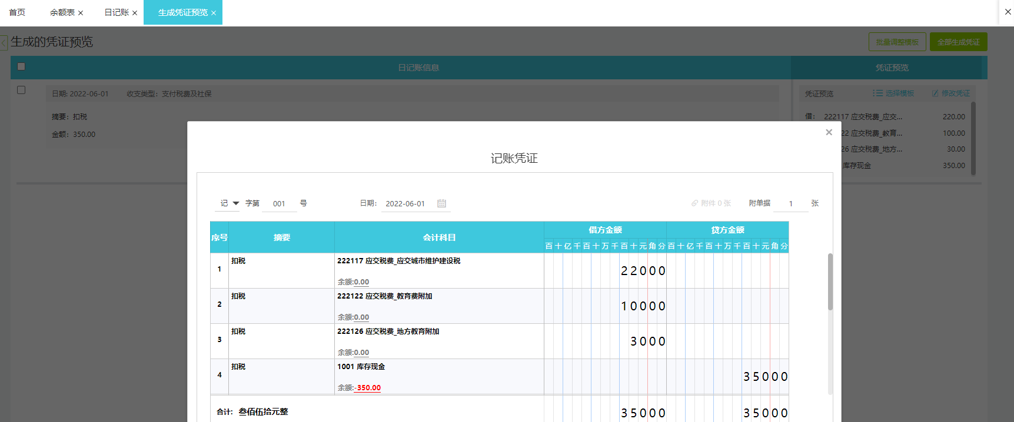Switch to the 日记账 tab
The width and height of the screenshot is (1014, 422).
[x=117, y=12]
